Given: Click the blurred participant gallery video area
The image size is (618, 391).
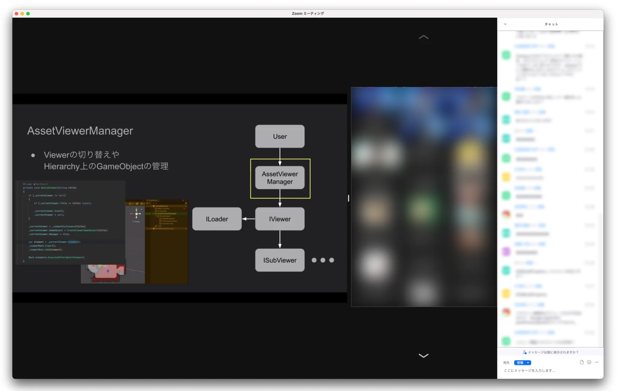Looking at the screenshot, I should click(x=424, y=197).
